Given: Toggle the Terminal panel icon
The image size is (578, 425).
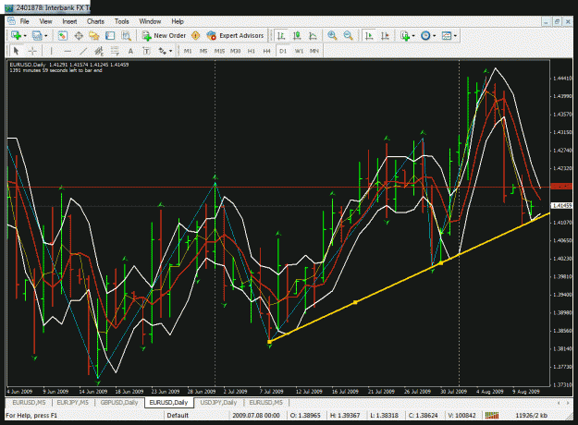Looking at the screenshot, I should coord(110,36).
